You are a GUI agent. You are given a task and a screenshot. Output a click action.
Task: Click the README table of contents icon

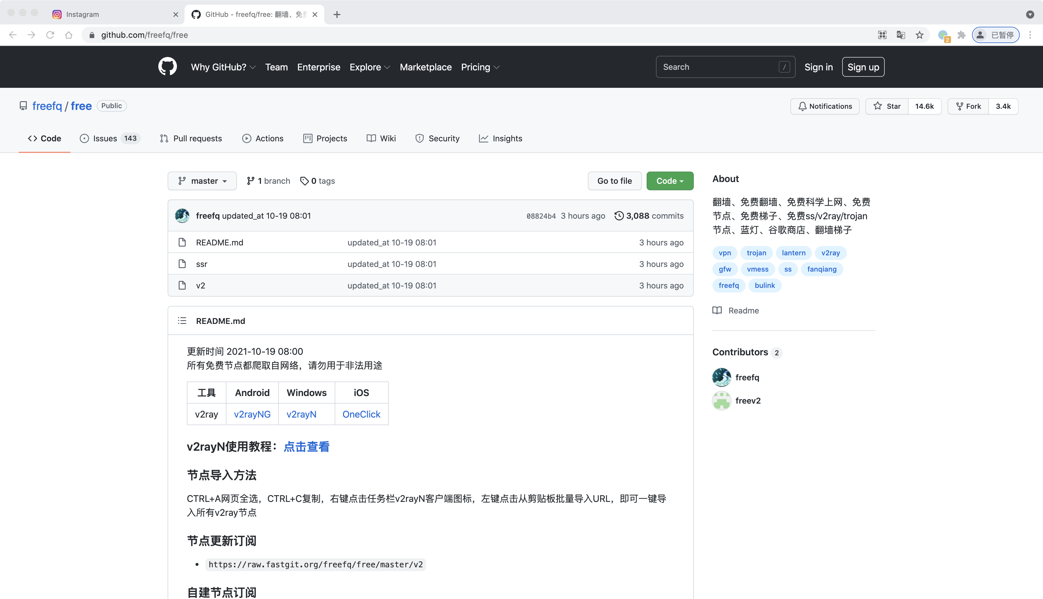[x=182, y=320]
